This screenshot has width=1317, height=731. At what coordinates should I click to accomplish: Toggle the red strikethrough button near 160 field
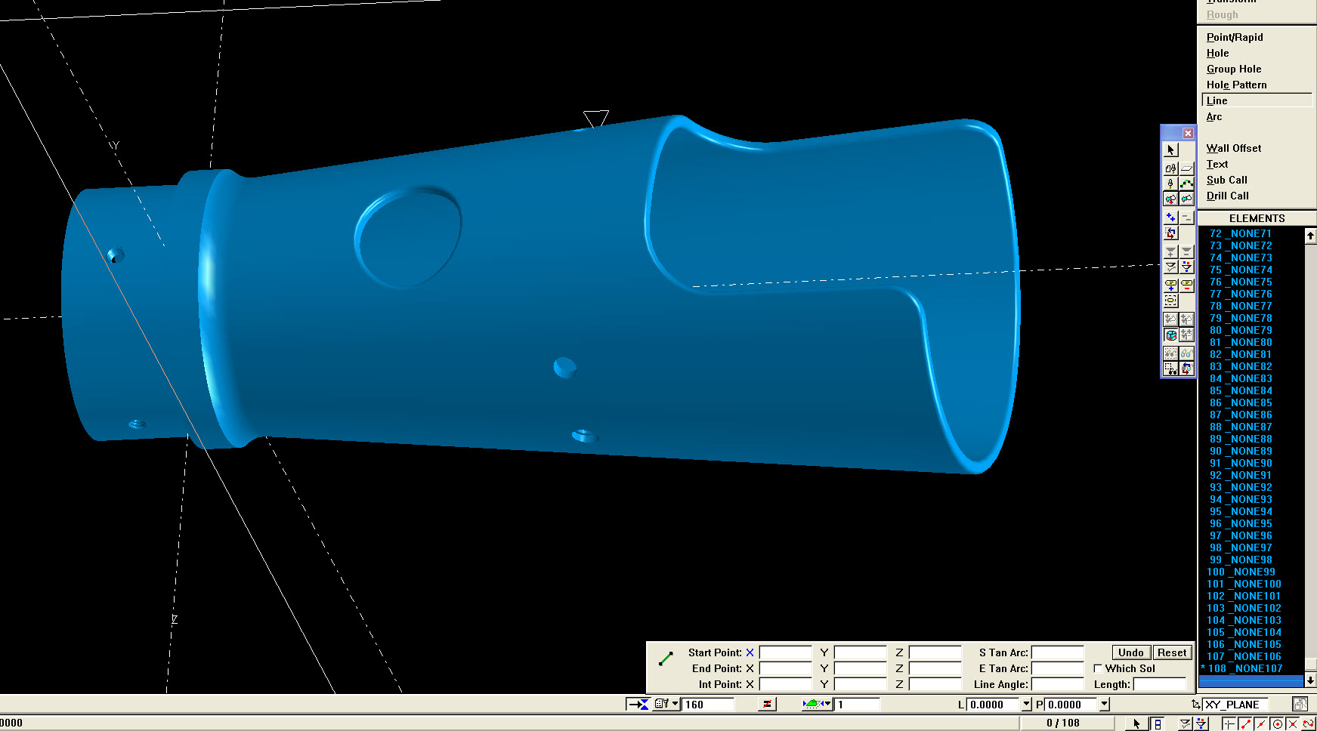[x=767, y=705]
